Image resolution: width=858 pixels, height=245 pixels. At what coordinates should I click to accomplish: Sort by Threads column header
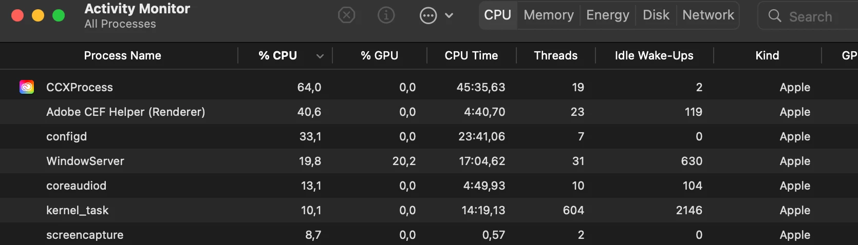click(556, 55)
